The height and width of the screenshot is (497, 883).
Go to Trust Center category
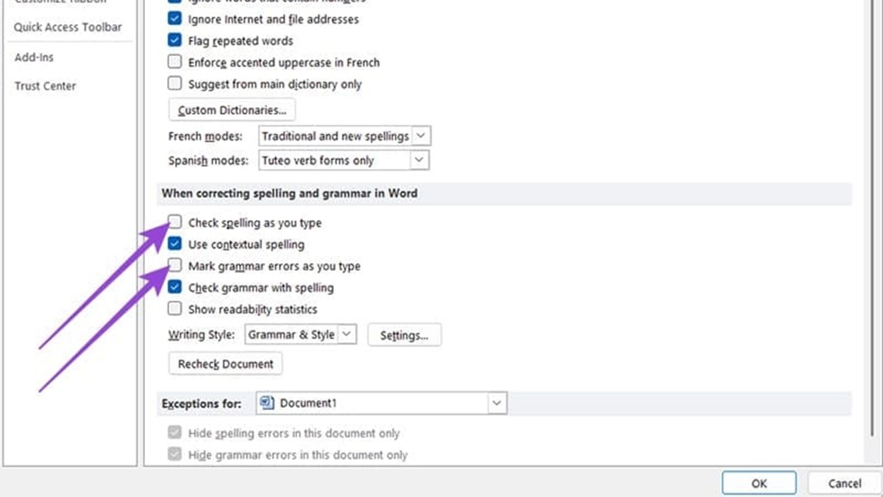(45, 86)
